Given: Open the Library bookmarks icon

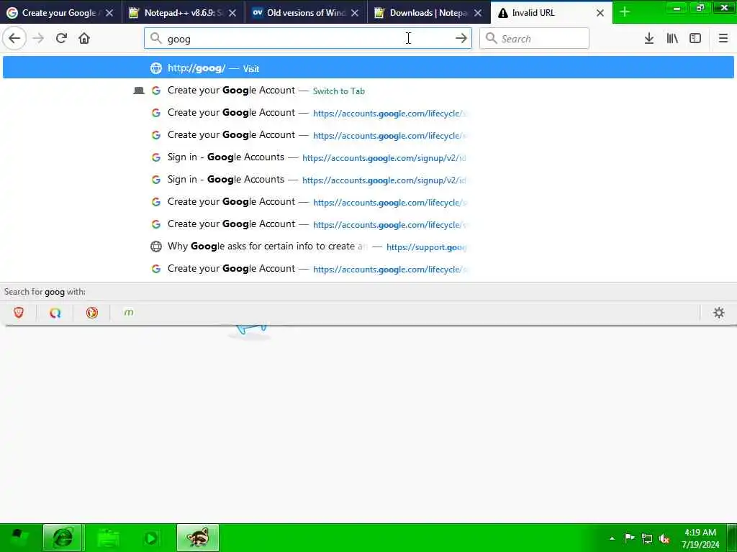Looking at the screenshot, I should (672, 39).
